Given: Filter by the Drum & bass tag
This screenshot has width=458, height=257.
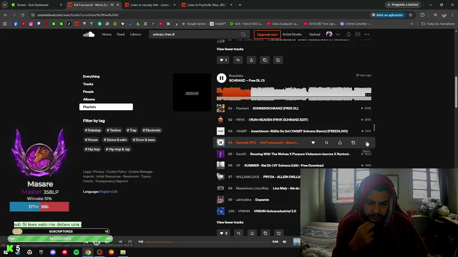Looking at the screenshot, I should tap(144, 140).
